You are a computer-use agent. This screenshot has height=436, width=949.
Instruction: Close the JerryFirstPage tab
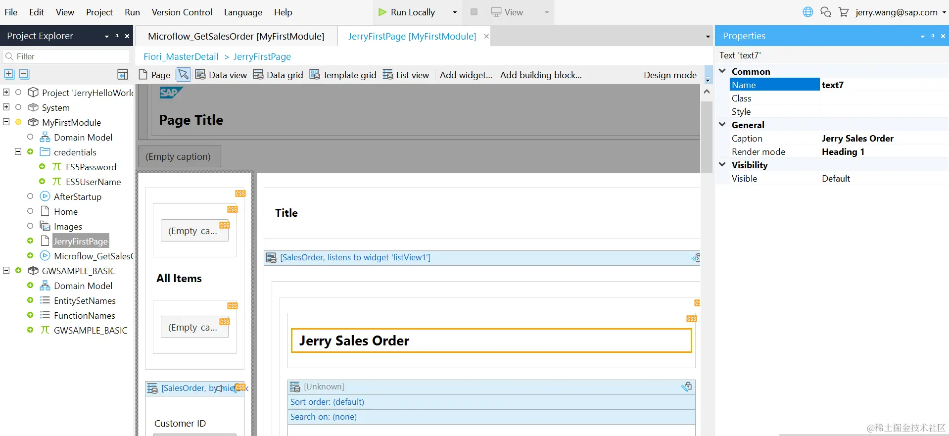pos(486,36)
